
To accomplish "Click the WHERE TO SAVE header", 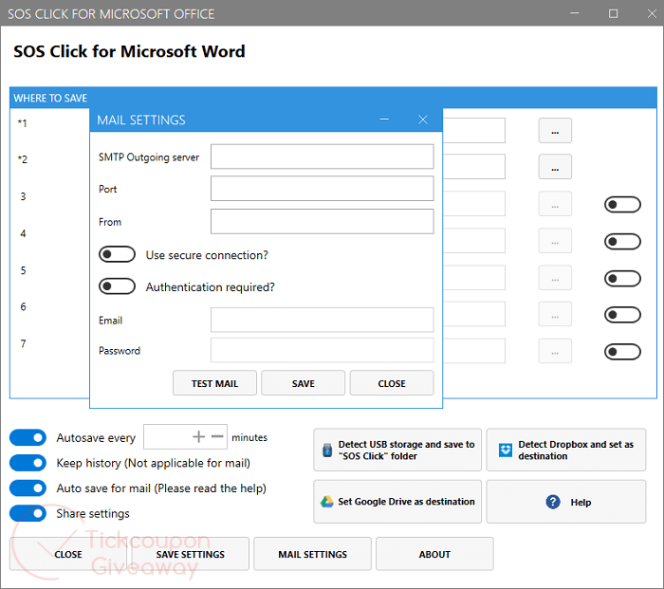I will 50,99.
